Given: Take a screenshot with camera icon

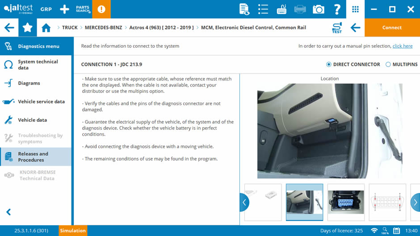Looking at the screenshot, I should 319,9.
